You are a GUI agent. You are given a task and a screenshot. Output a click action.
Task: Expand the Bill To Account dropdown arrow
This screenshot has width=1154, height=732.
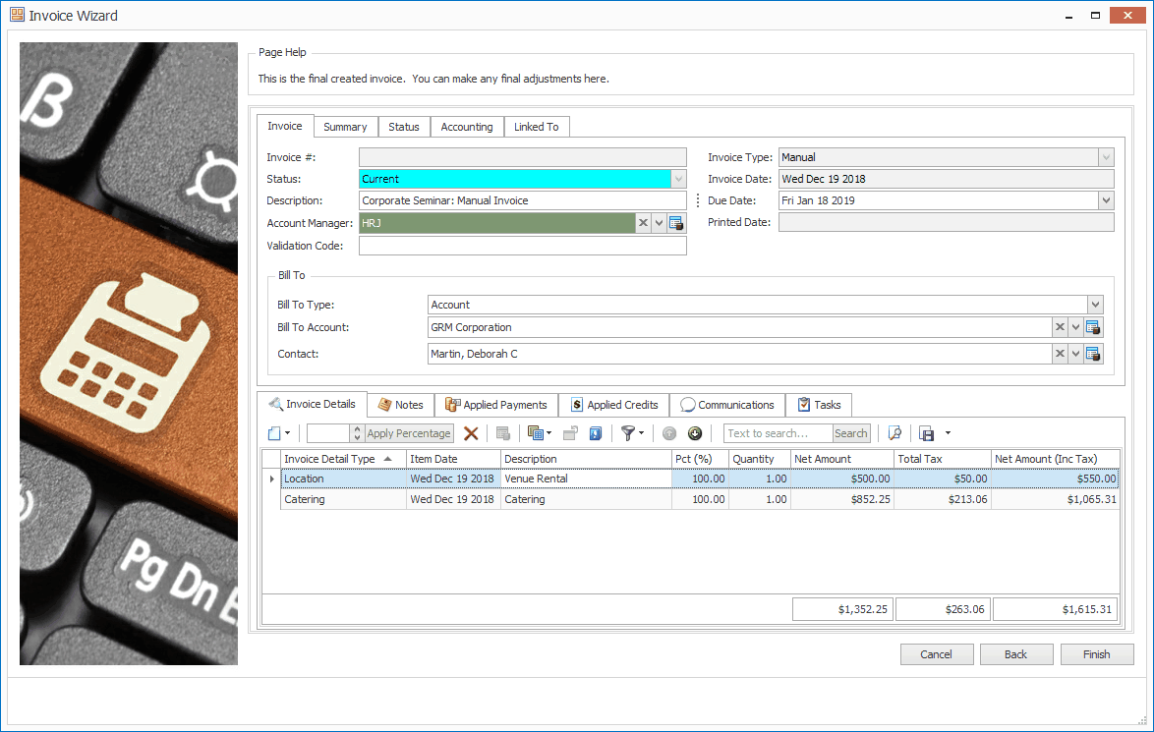click(1076, 327)
